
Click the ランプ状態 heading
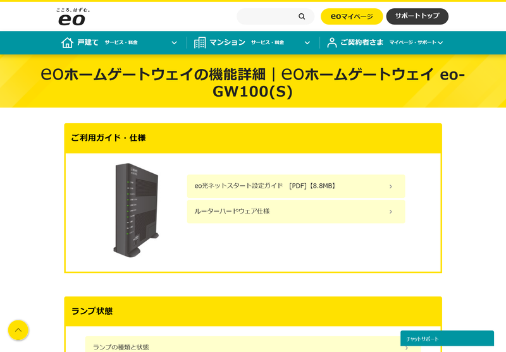(x=92, y=311)
